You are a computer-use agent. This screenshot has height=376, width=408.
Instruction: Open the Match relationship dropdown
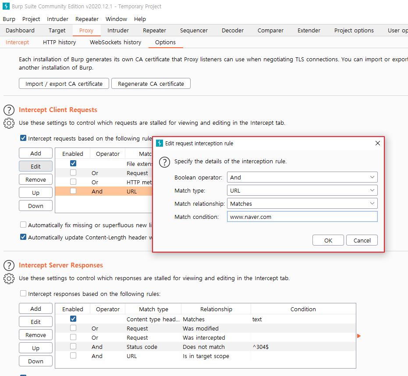(x=302, y=204)
